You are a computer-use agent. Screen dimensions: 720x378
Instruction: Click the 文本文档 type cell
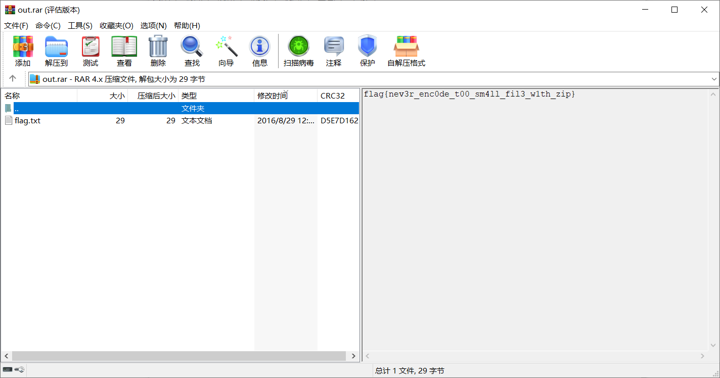tap(197, 121)
